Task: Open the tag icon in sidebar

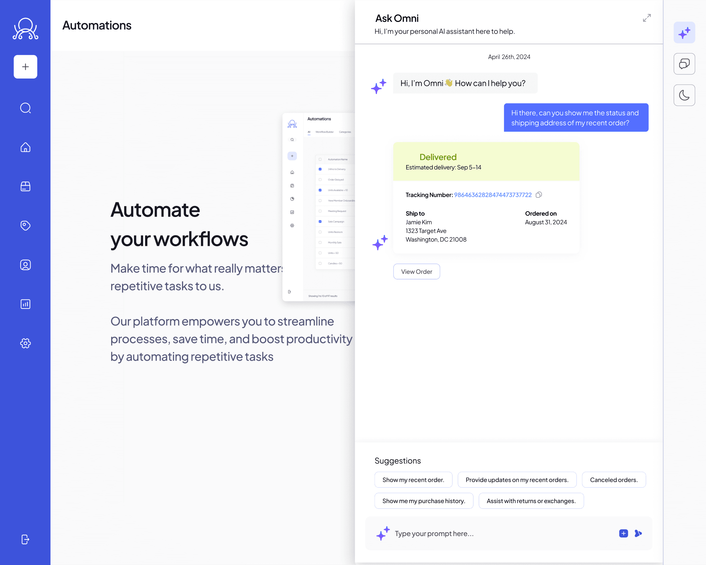Action: (x=25, y=226)
